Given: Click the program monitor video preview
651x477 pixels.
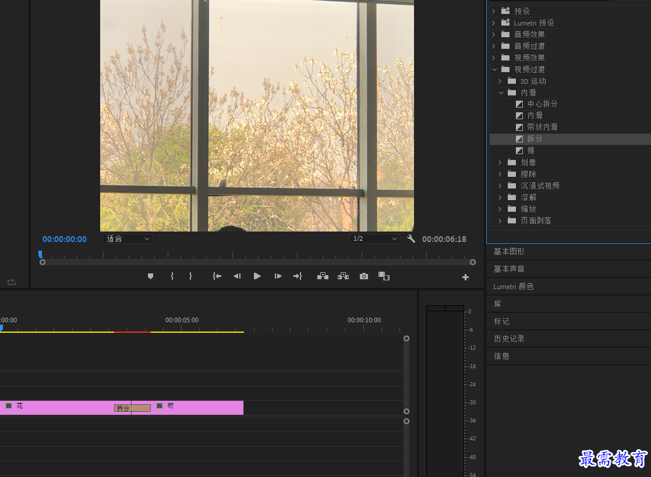Looking at the screenshot, I should [257, 115].
